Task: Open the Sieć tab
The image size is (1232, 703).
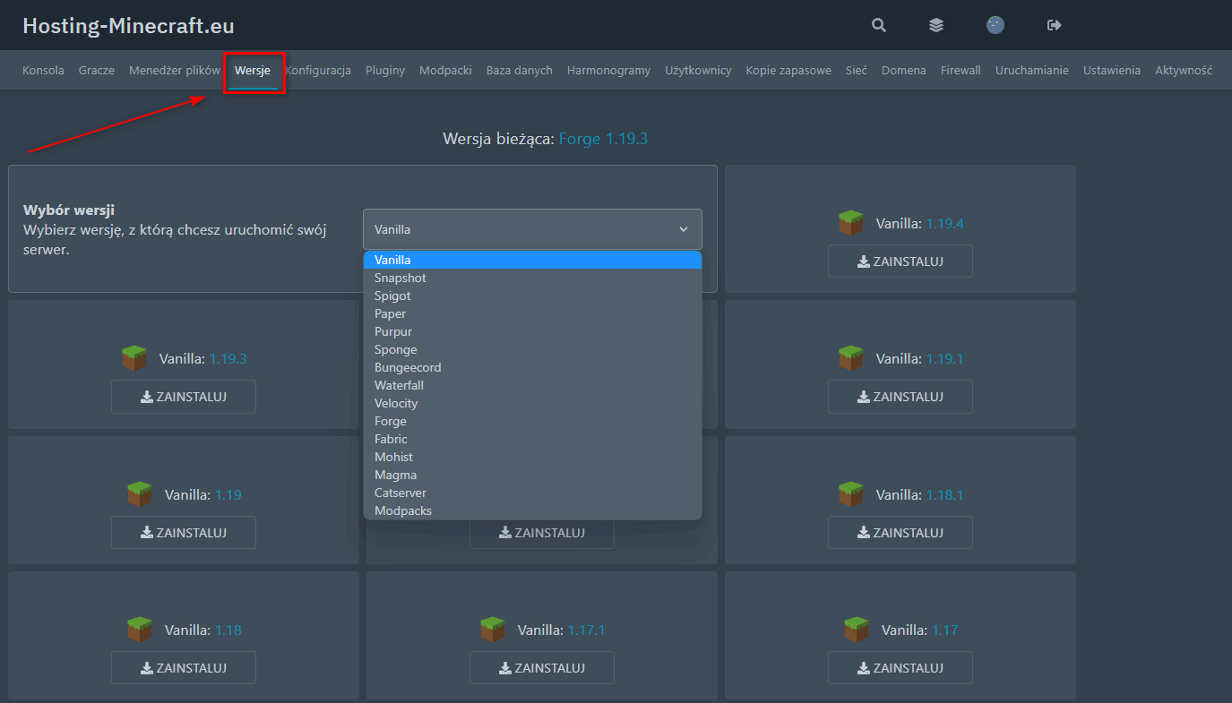Action: (857, 70)
